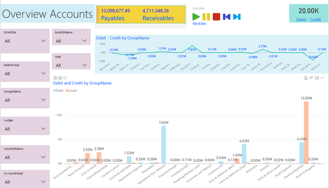329x188 pixels.
Task: Select the tall Vendors/Payables credit bar
Action: pyautogui.click(x=306, y=132)
